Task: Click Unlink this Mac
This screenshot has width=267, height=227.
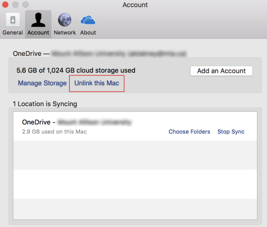Action: 97,83
